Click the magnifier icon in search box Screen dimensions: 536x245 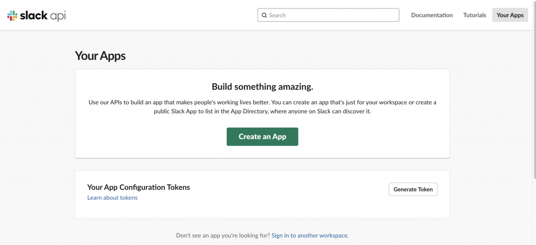(264, 15)
